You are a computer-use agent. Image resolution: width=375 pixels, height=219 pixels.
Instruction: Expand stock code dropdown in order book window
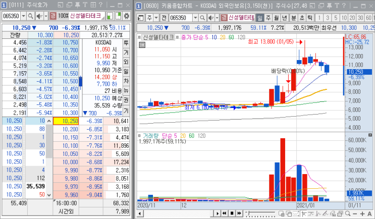coord(23,16)
